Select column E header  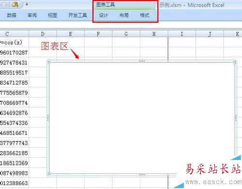pyautogui.click(x=71, y=34)
